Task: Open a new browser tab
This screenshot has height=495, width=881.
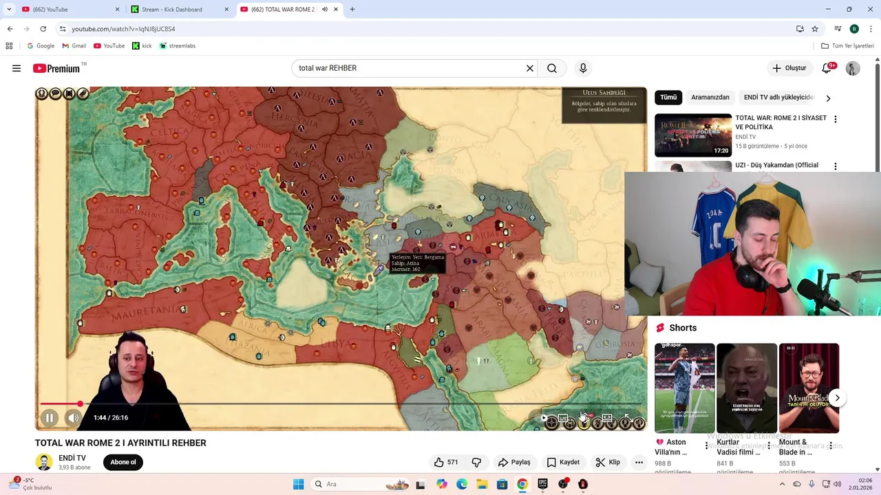Action: 352,10
